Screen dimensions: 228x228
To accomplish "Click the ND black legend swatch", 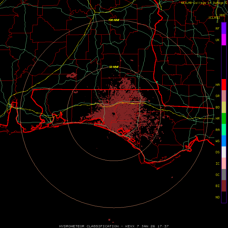I will (x=224, y=197).
